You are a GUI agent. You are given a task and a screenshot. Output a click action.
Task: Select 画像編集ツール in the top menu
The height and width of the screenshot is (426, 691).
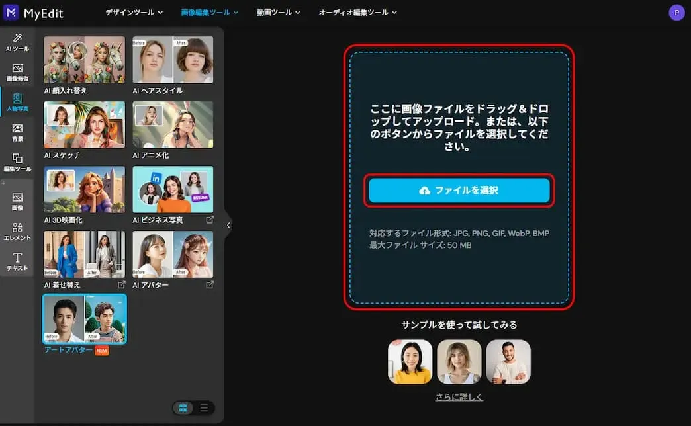point(207,12)
